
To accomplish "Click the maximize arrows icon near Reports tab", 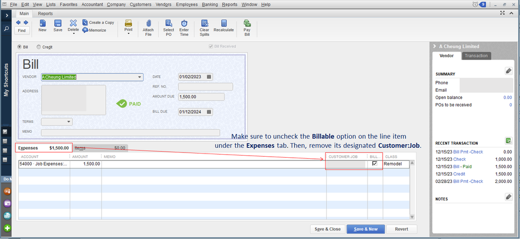I will (502, 13).
